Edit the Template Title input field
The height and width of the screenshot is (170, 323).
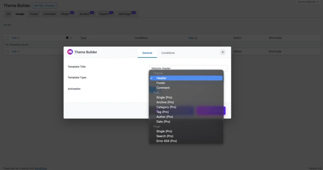(188, 68)
